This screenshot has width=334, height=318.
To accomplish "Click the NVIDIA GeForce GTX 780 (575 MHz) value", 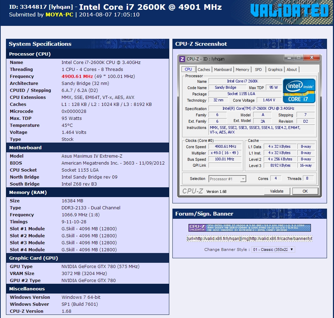I will click(x=100, y=267).
